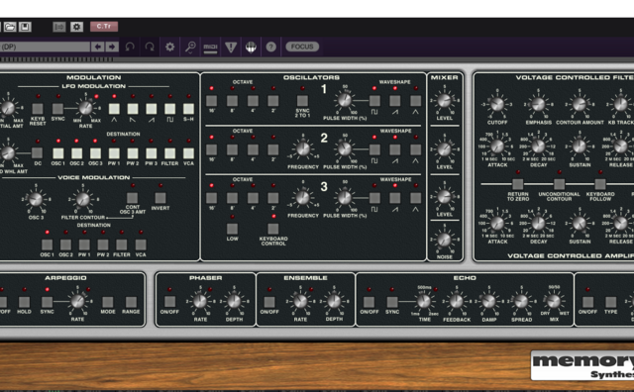Click the FOCUS button

coord(302,47)
